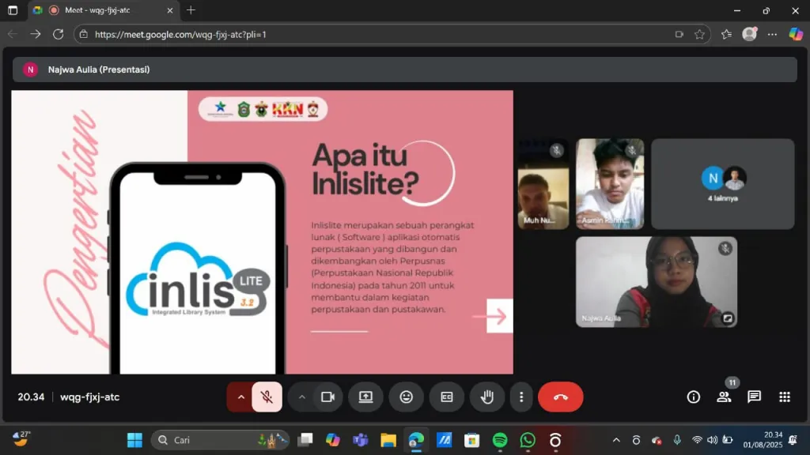Add this page to favorites
The height and width of the screenshot is (455, 810).
click(699, 35)
